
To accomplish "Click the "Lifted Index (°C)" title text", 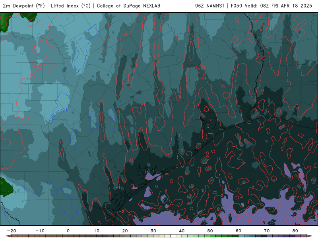I will coord(71,6).
